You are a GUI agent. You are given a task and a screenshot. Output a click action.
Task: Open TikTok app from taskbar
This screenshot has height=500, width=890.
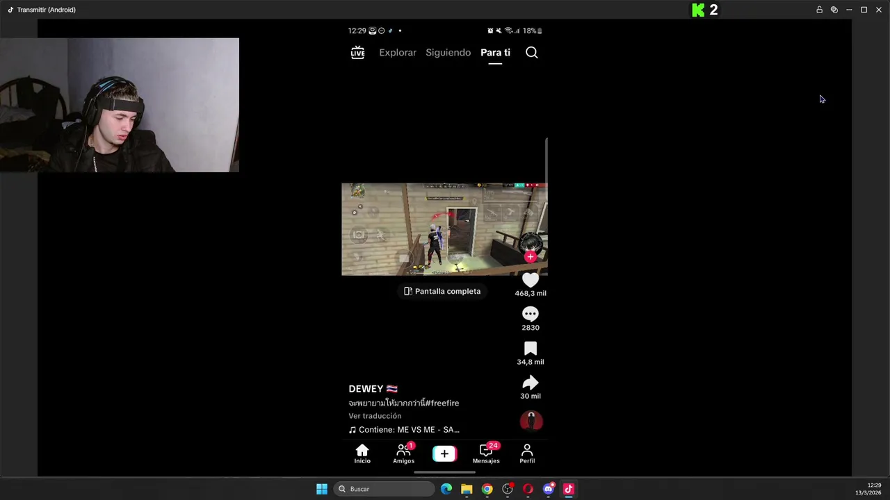569,489
